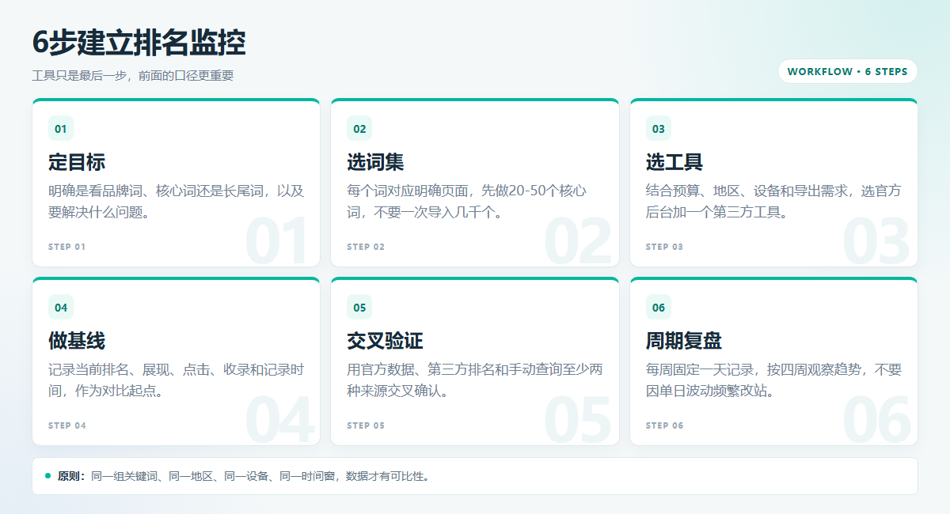Select the 交叉验证 card heading
This screenshot has height=514, width=950.
[385, 341]
